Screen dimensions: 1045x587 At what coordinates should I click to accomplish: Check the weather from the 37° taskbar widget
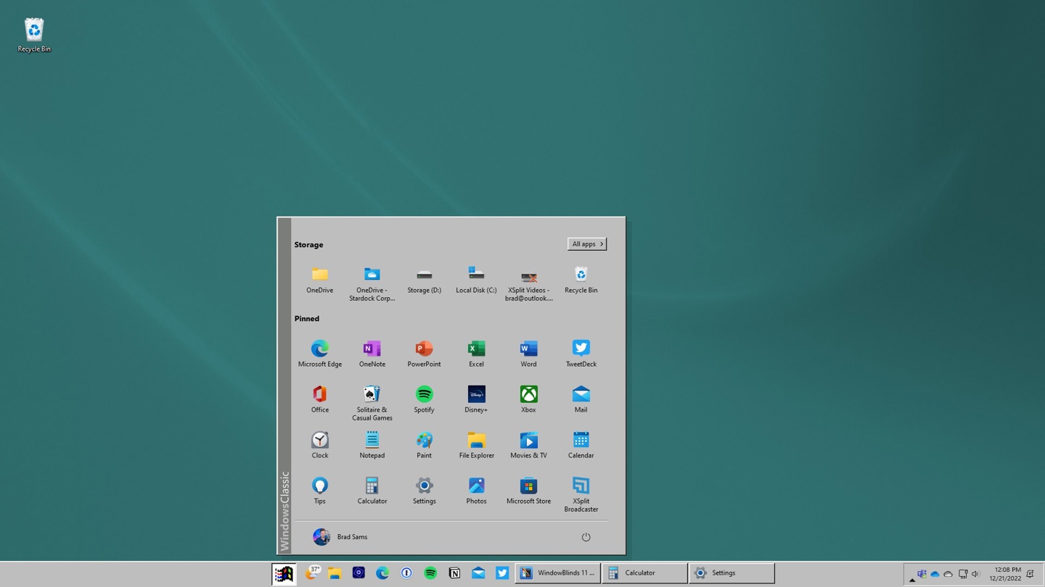coord(312,573)
